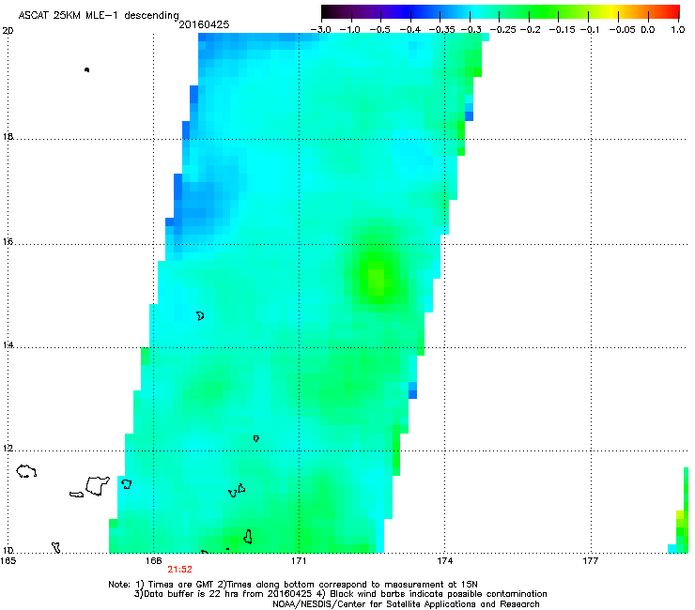Image resolution: width=695 pixels, height=610 pixels.
Task: Click the colorbar label -0.1
Action: point(590,30)
